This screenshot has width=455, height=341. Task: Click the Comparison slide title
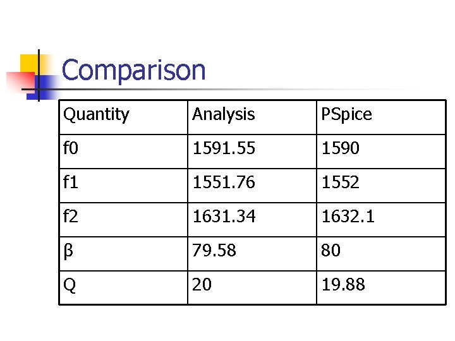point(134,70)
